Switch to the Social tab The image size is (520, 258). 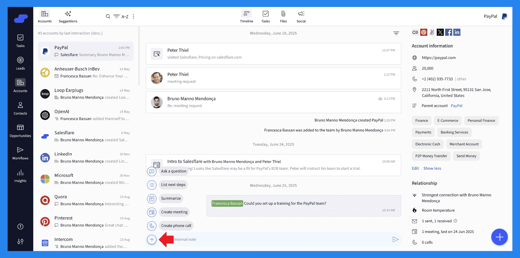point(301,17)
